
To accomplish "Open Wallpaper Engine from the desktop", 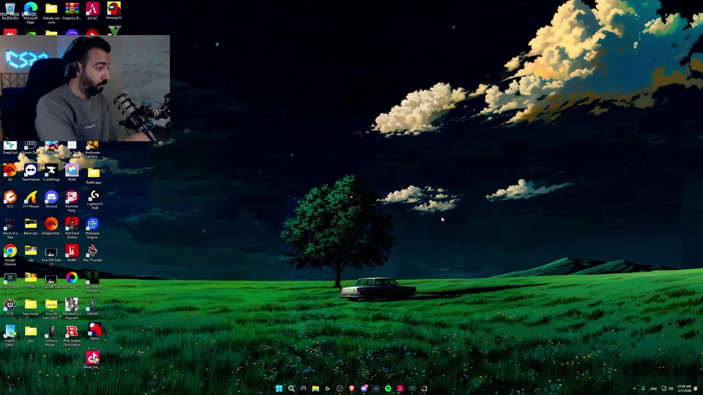I will (92, 229).
